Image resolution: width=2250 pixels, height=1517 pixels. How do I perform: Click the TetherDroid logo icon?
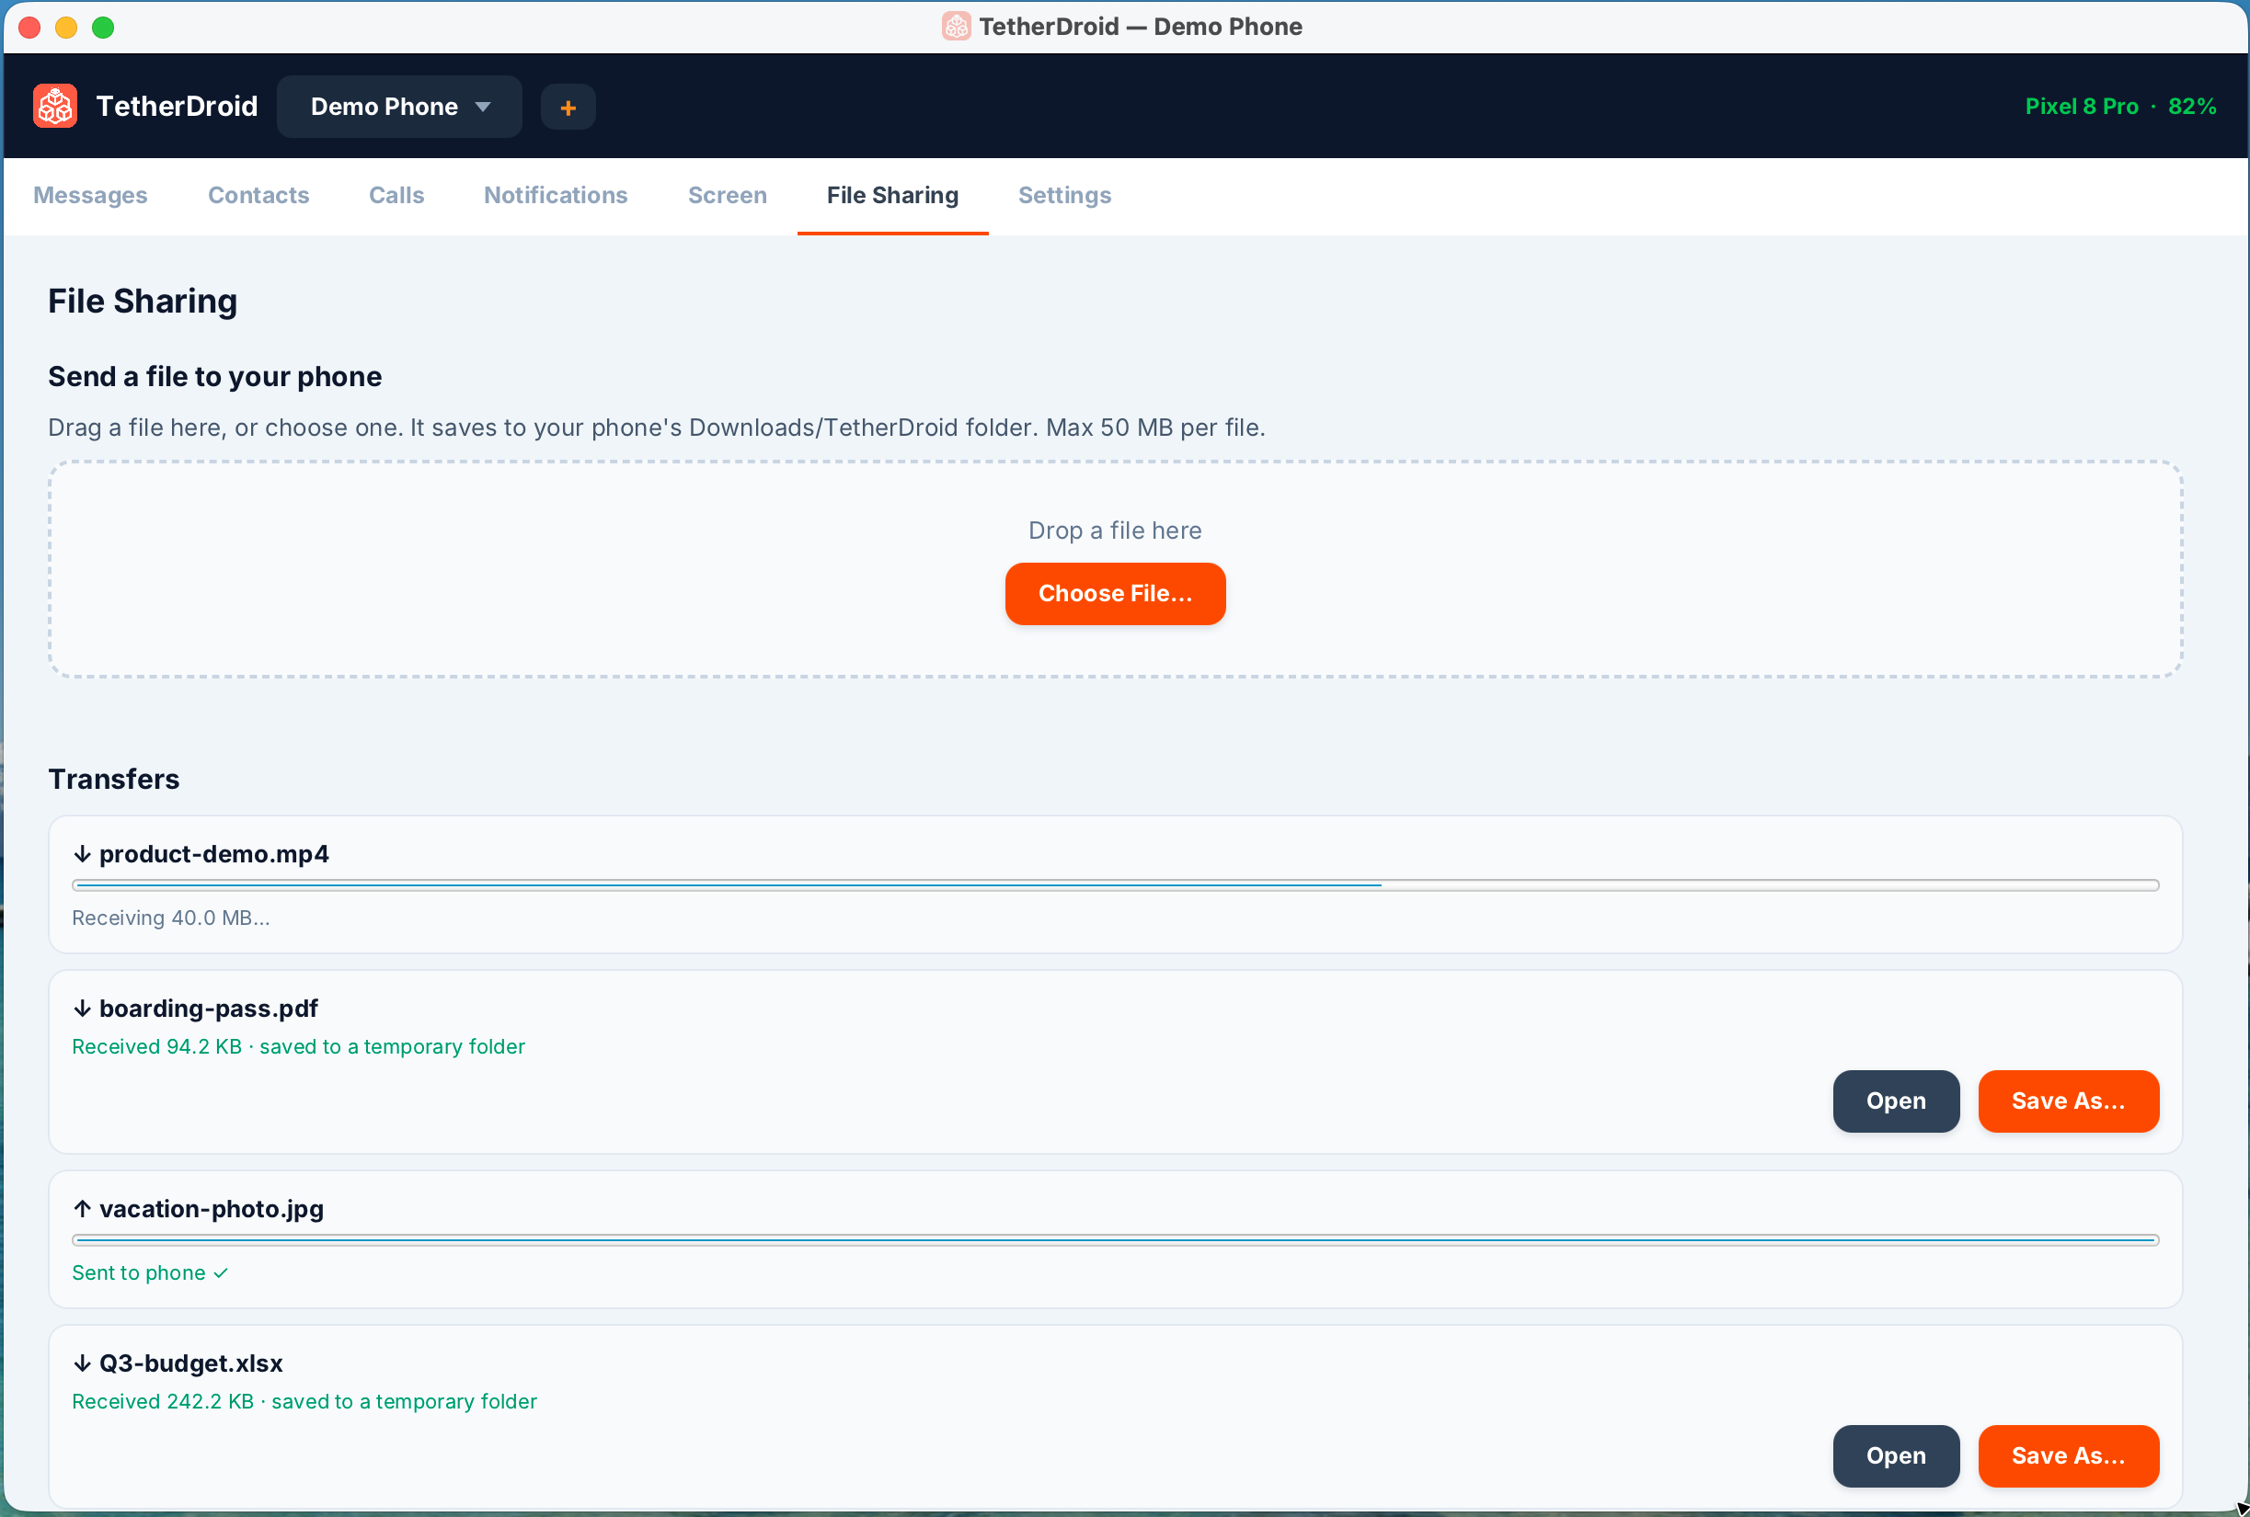55,107
